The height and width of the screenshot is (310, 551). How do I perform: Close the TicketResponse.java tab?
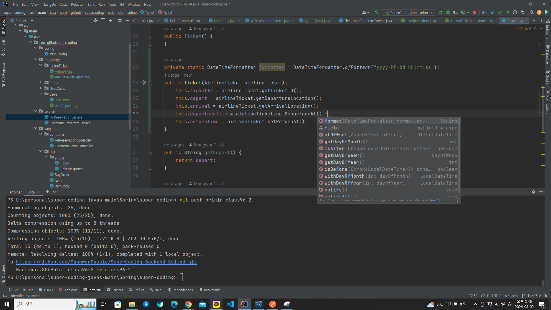coord(203,21)
